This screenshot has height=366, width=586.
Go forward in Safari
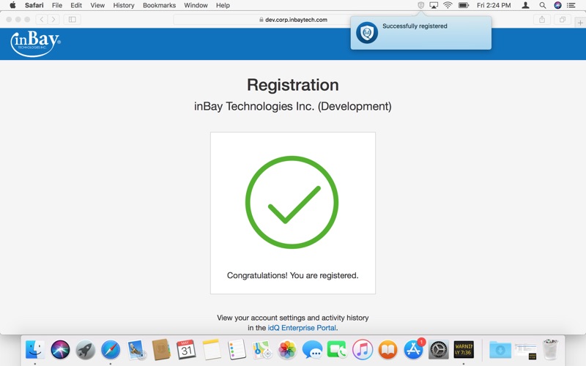(53, 20)
